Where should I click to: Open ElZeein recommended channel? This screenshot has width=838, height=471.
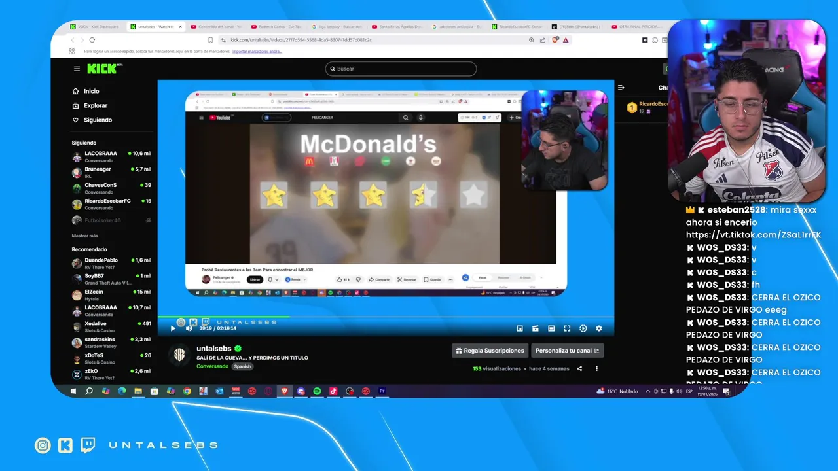pyautogui.click(x=111, y=295)
